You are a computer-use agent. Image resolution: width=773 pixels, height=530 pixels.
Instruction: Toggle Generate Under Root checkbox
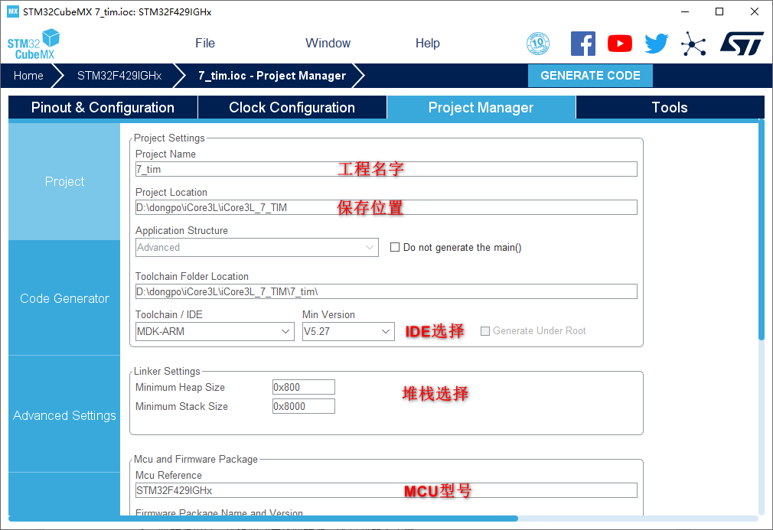click(x=485, y=331)
